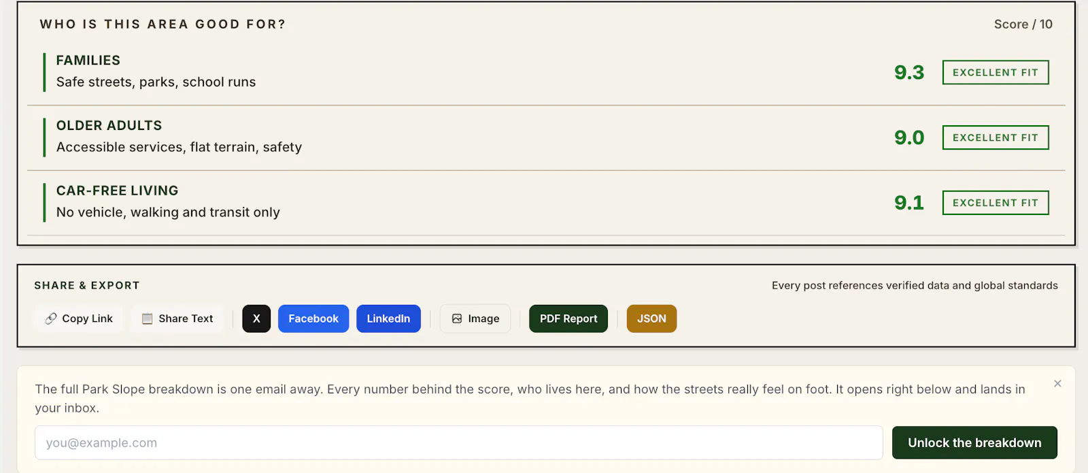Click the Image export button label
This screenshot has width=1088, height=473.
(483, 319)
